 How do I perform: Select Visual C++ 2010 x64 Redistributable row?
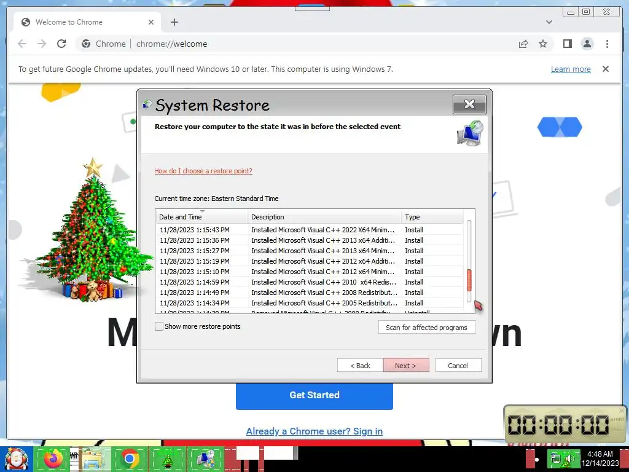click(x=310, y=282)
